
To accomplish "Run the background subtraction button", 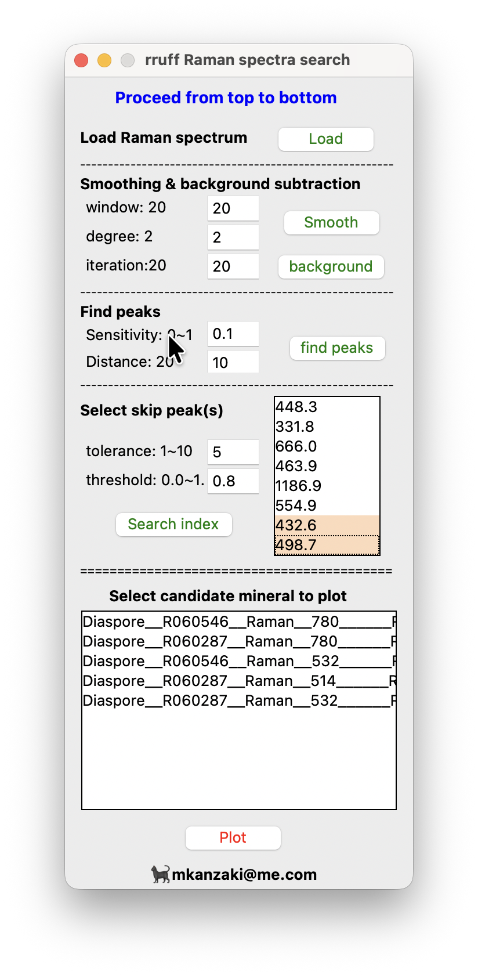I will point(331,267).
